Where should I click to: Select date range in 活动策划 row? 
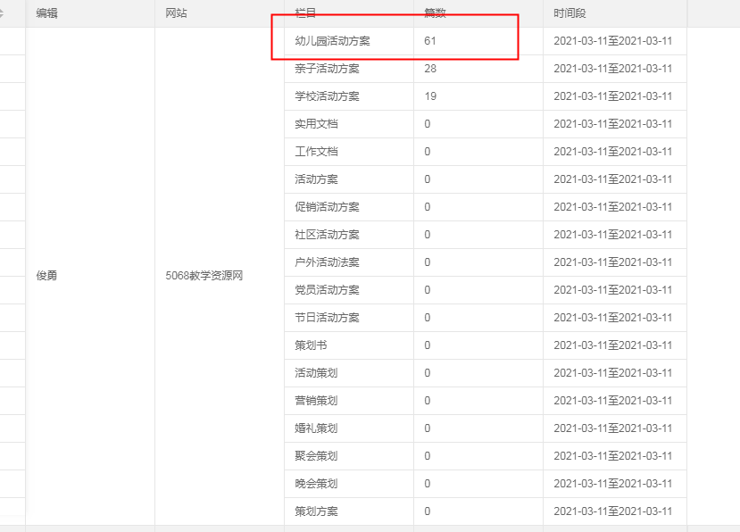tap(612, 373)
